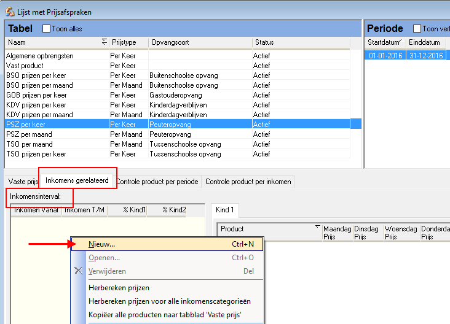Screen dimensions: 450x324
Task: Sort periods by Startdatum column header
Action: [x=385, y=42]
